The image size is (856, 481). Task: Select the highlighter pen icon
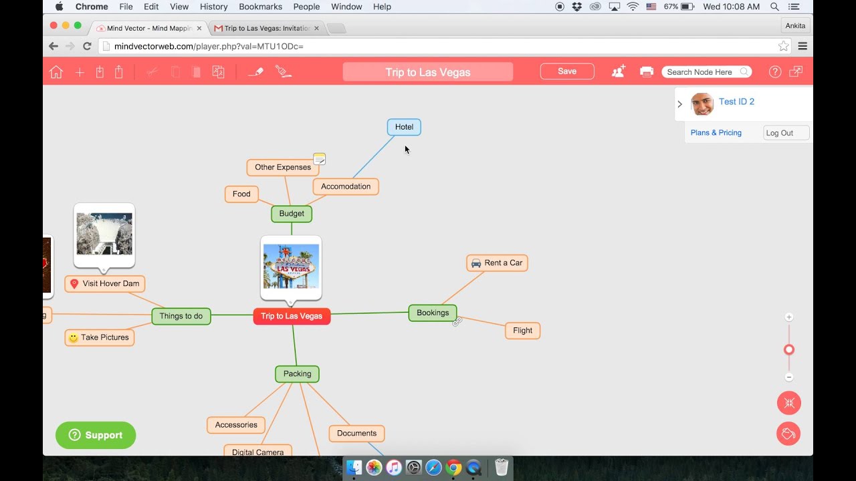click(256, 71)
